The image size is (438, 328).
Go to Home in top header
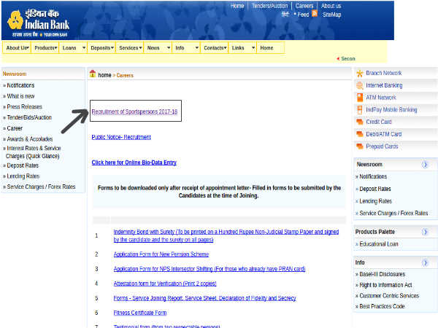pyautogui.click(x=237, y=6)
